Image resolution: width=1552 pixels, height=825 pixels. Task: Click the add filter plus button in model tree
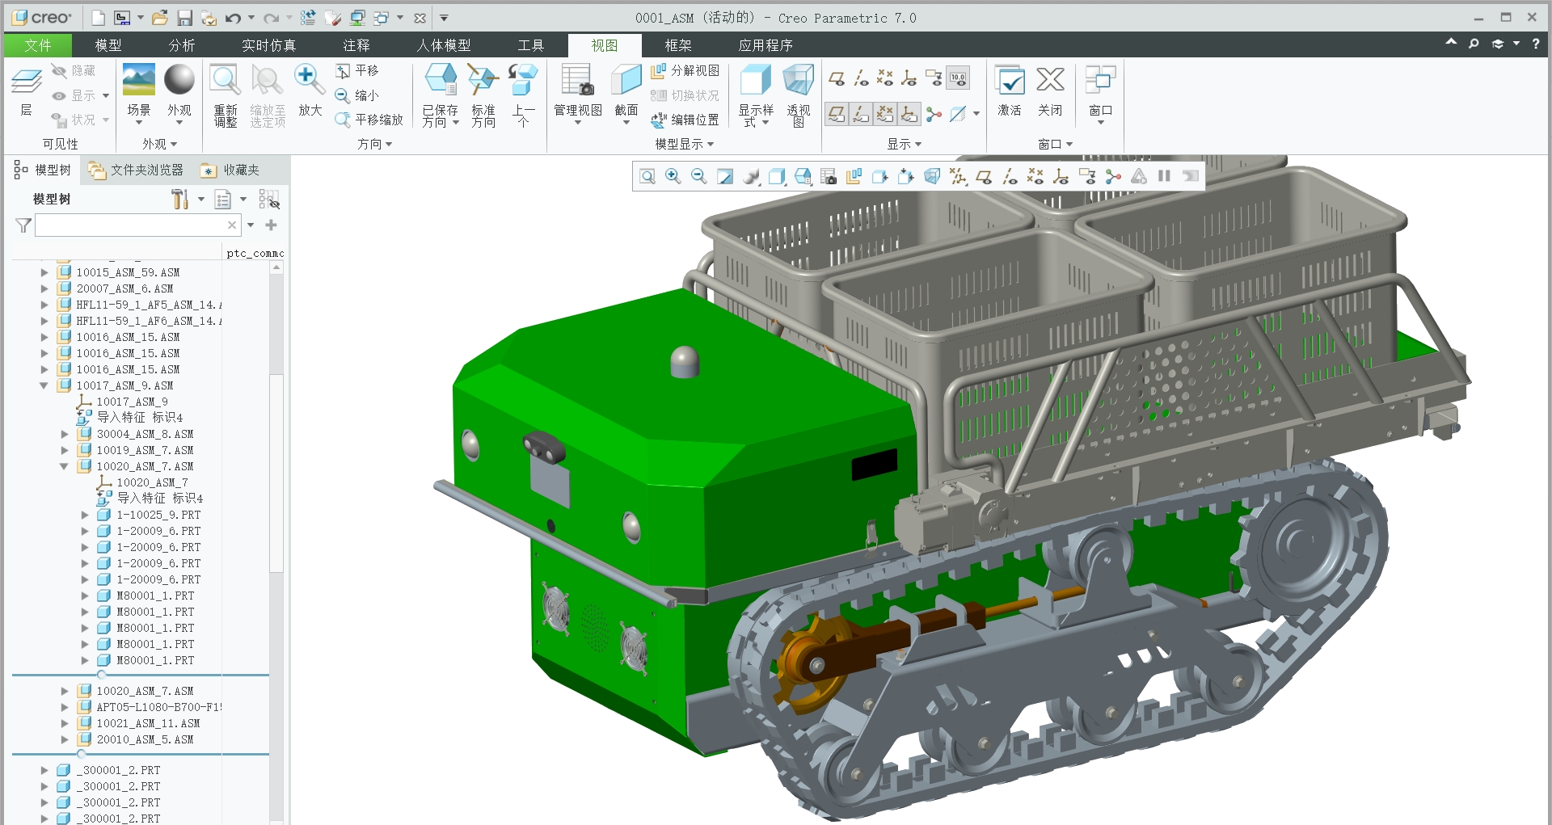coord(272,225)
